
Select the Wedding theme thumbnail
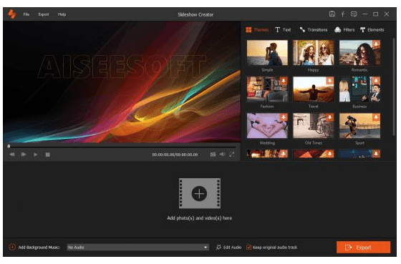point(267,126)
